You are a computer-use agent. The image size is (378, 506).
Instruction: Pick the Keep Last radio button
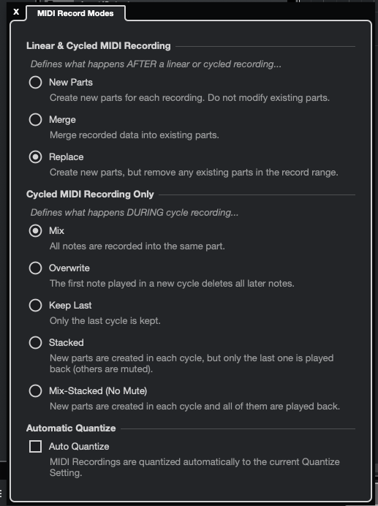click(36, 305)
